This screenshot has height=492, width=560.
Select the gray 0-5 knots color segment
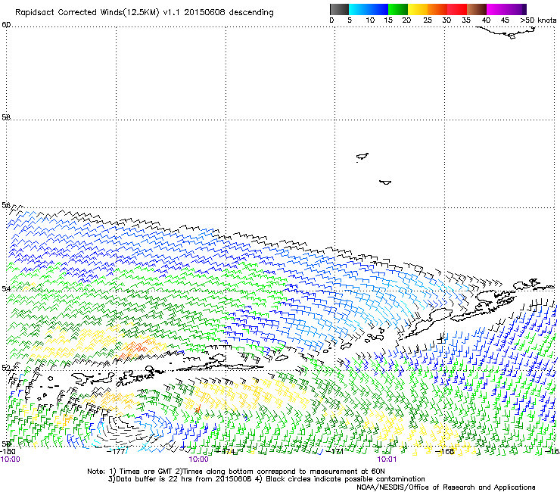(339, 9)
